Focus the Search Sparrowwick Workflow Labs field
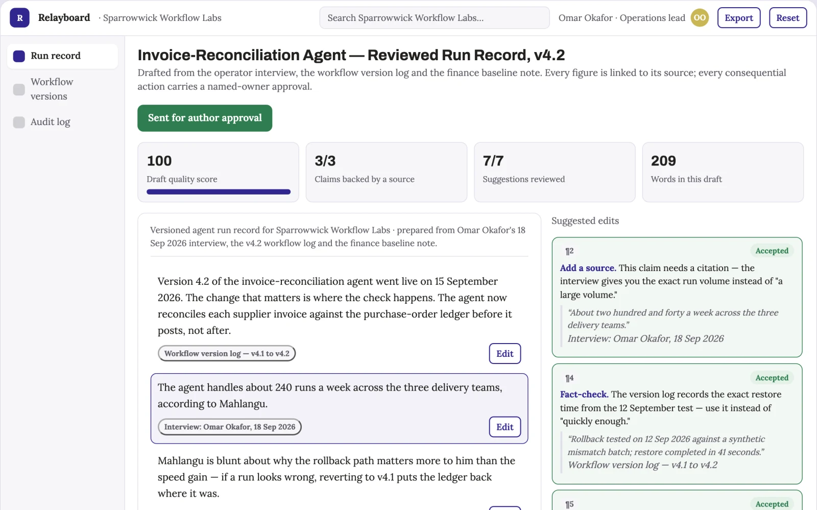 [x=435, y=18]
